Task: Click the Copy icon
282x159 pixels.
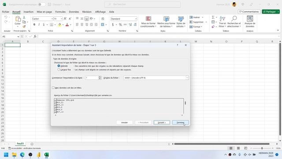Action: pos(24,22)
